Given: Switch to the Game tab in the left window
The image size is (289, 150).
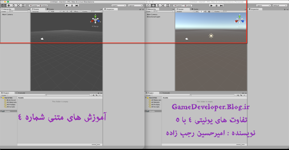Looking at the screenshot, I should click(50, 9).
